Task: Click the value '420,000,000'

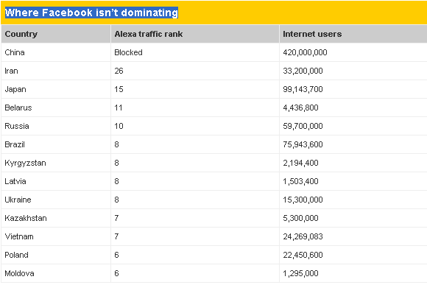Action: 305,52
